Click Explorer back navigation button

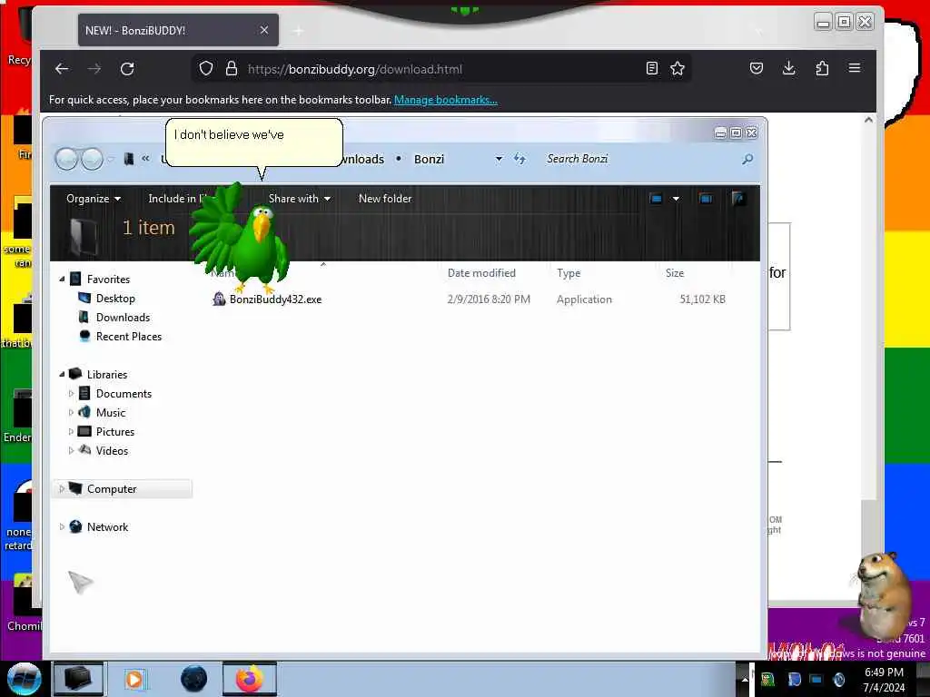(x=66, y=159)
